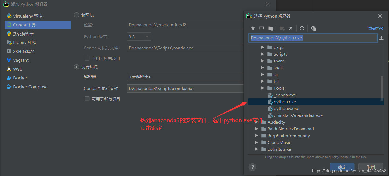The width and height of the screenshot is (389, 176).
Task: Click the Vagrant icon
Action: point(9,60)
